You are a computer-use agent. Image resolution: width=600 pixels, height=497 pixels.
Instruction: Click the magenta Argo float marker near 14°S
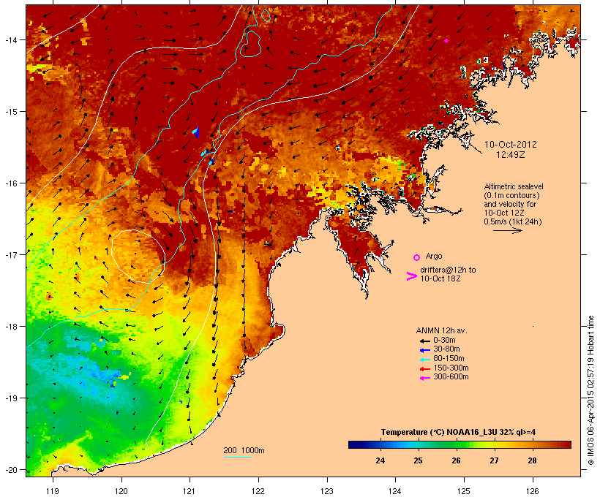tap(446, 40)
